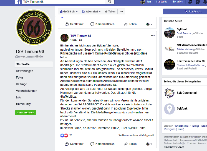This screenshot has height=151, width=207.
Task: Click the three-dot menu of TSV Tinnum post
Action: pyautogui.click(x=153, y=35)
